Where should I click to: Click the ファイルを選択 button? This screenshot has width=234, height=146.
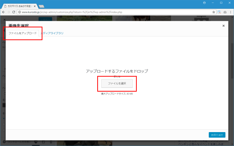point(117,84)
